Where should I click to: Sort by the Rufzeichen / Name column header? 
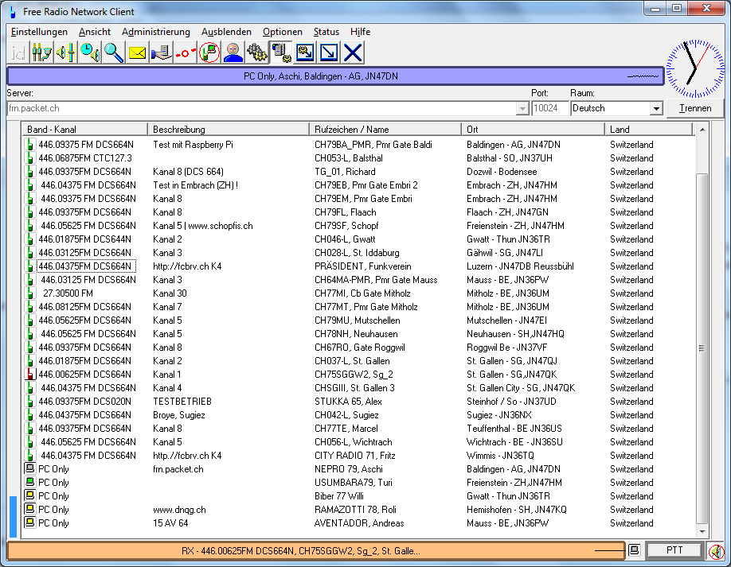pyautogui.click(x=385, y=130)
